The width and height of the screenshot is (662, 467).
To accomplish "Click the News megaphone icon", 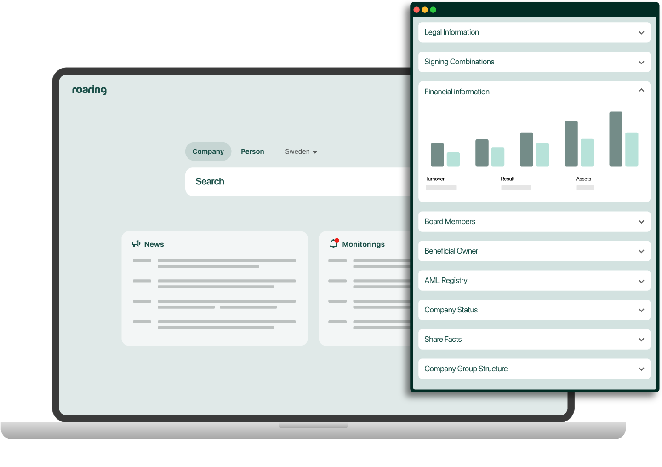I will point(136,243).
